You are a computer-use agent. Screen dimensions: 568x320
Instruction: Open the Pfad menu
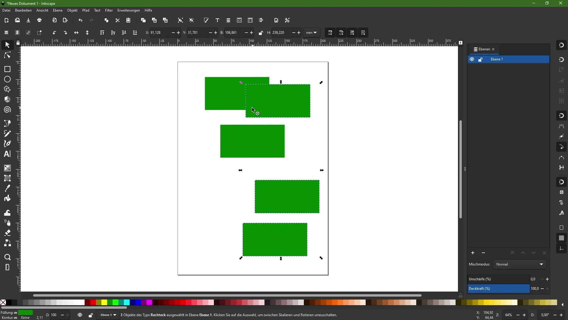point(86,10)
